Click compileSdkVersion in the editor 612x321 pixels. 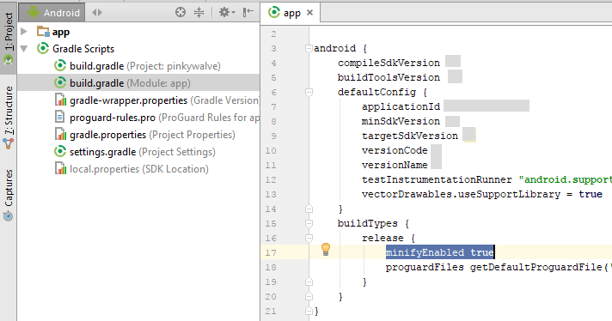tap(389, 63)
